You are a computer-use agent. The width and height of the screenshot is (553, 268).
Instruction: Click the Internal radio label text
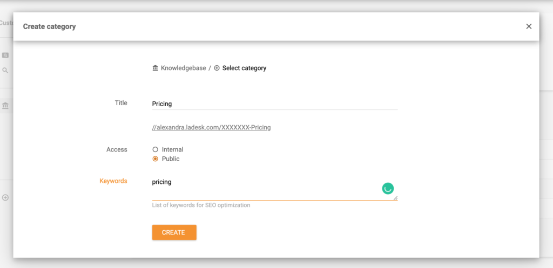pos(173,149)
